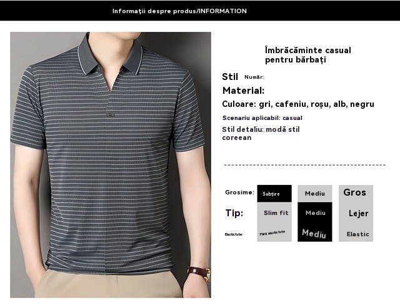The width and height of the screenshot is (400, 305).
Task: Click the wristwatch in the photo
Action: click(x=199, y=272)
